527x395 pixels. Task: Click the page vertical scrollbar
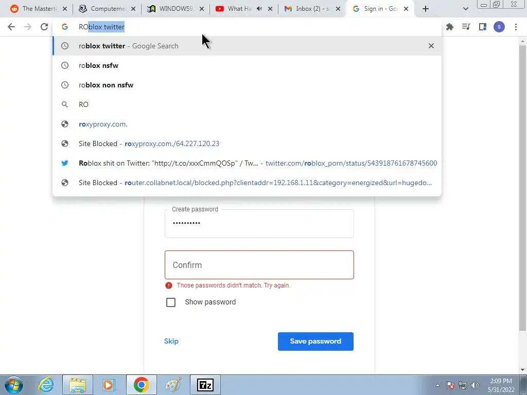click(x=522, y=188)
